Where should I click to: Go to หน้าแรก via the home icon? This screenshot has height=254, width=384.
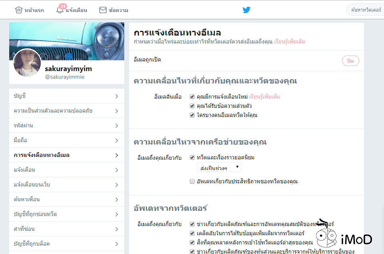click(x=18, y=10)
